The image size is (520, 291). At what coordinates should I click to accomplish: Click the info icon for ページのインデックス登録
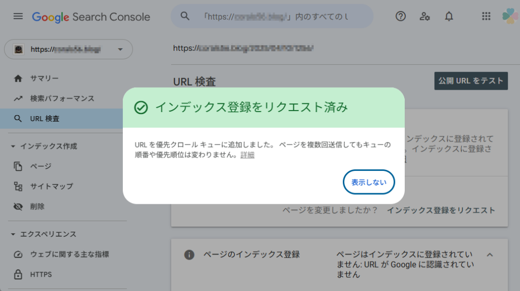189,254
